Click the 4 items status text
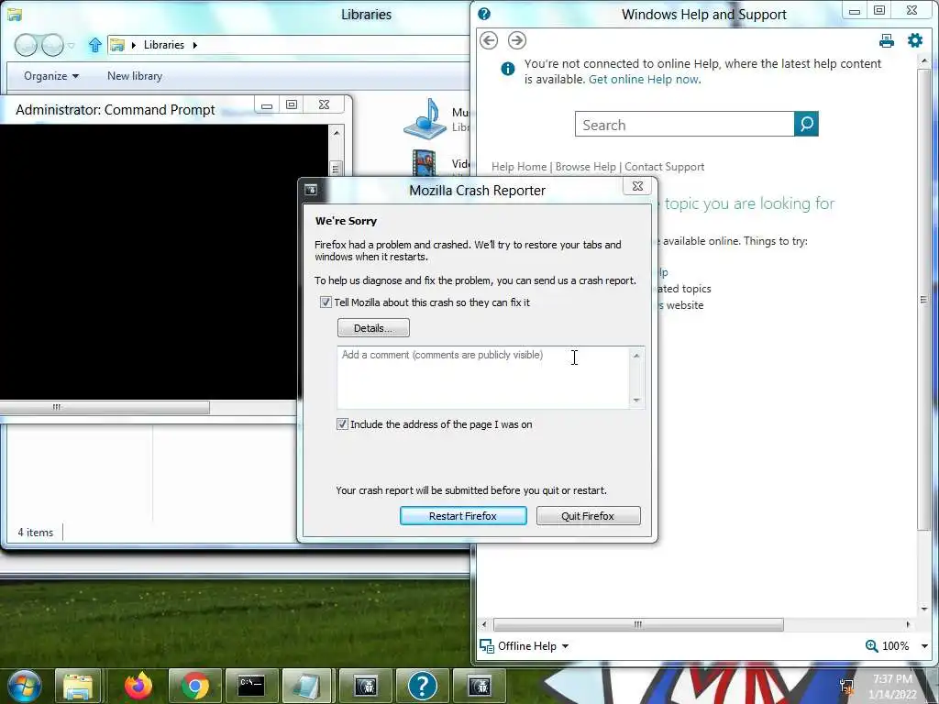Screen dimensions: 939x704 (x=36, y=533)
